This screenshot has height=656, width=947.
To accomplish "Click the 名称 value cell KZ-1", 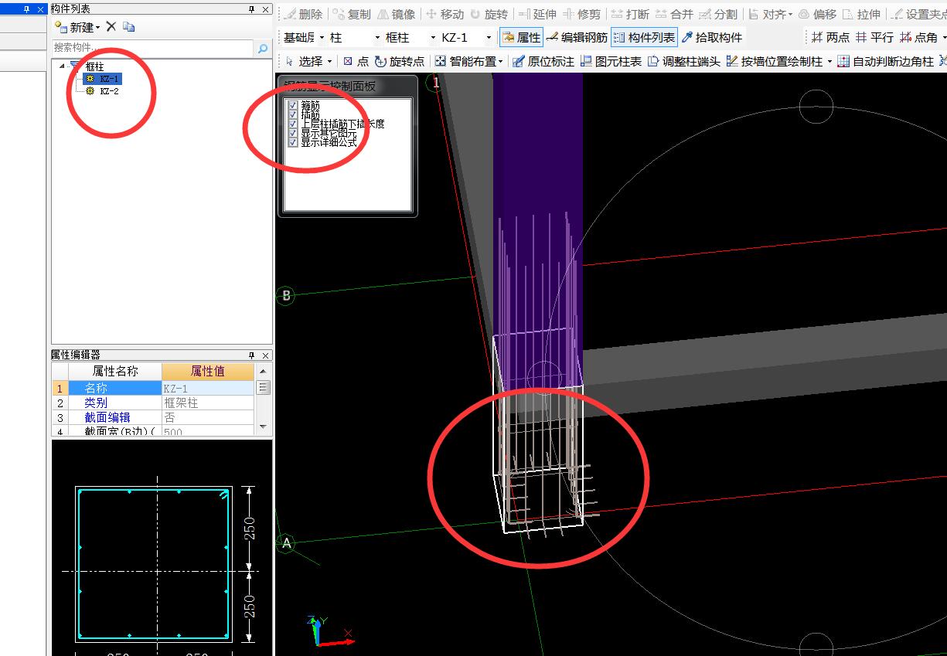I will pos(208,388).
